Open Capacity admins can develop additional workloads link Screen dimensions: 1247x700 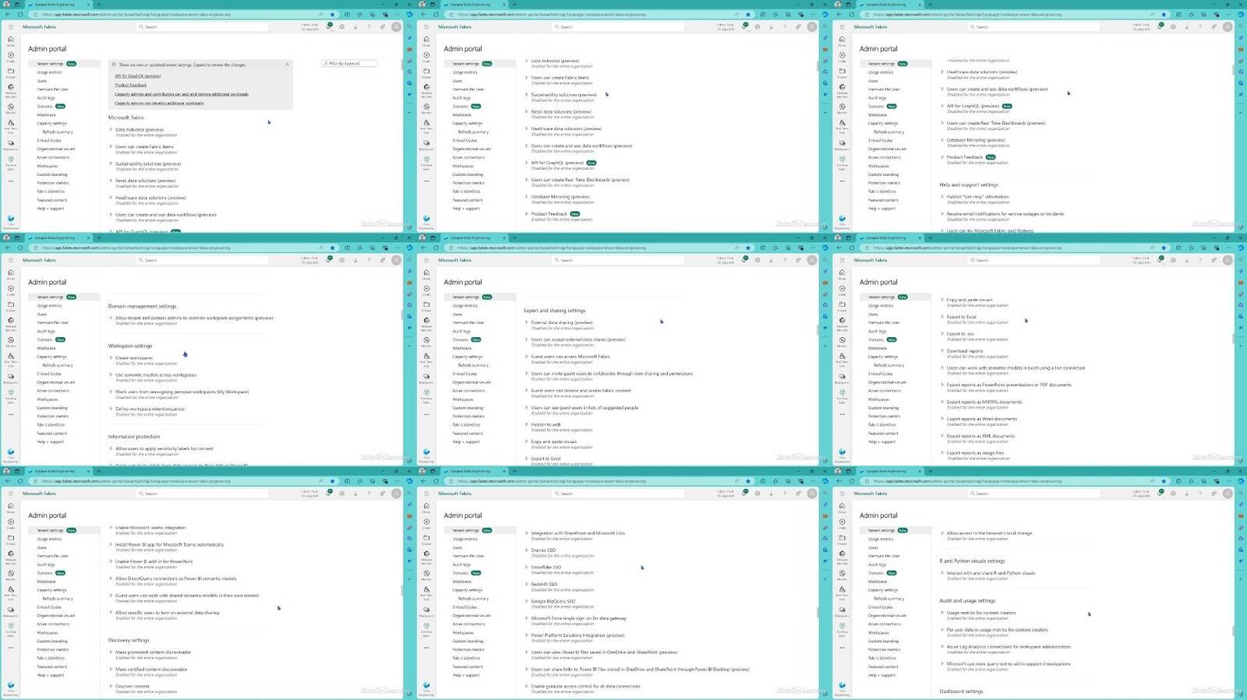[159, 103]
